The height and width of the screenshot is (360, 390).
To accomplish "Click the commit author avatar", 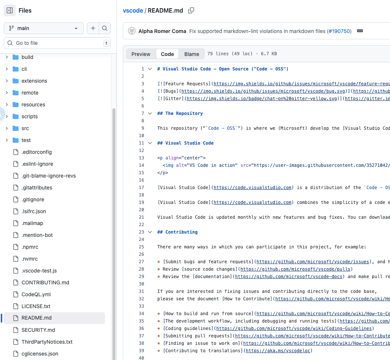I will point(132,31).
